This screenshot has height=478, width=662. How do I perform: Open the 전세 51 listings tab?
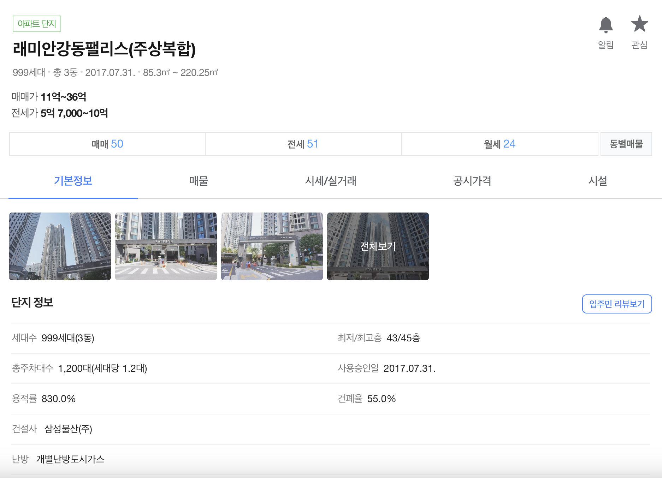pos(303,144)
